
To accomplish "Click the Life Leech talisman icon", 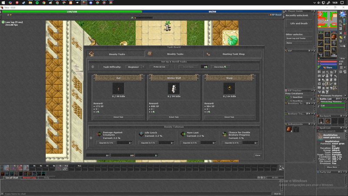I will pos(141,134).
